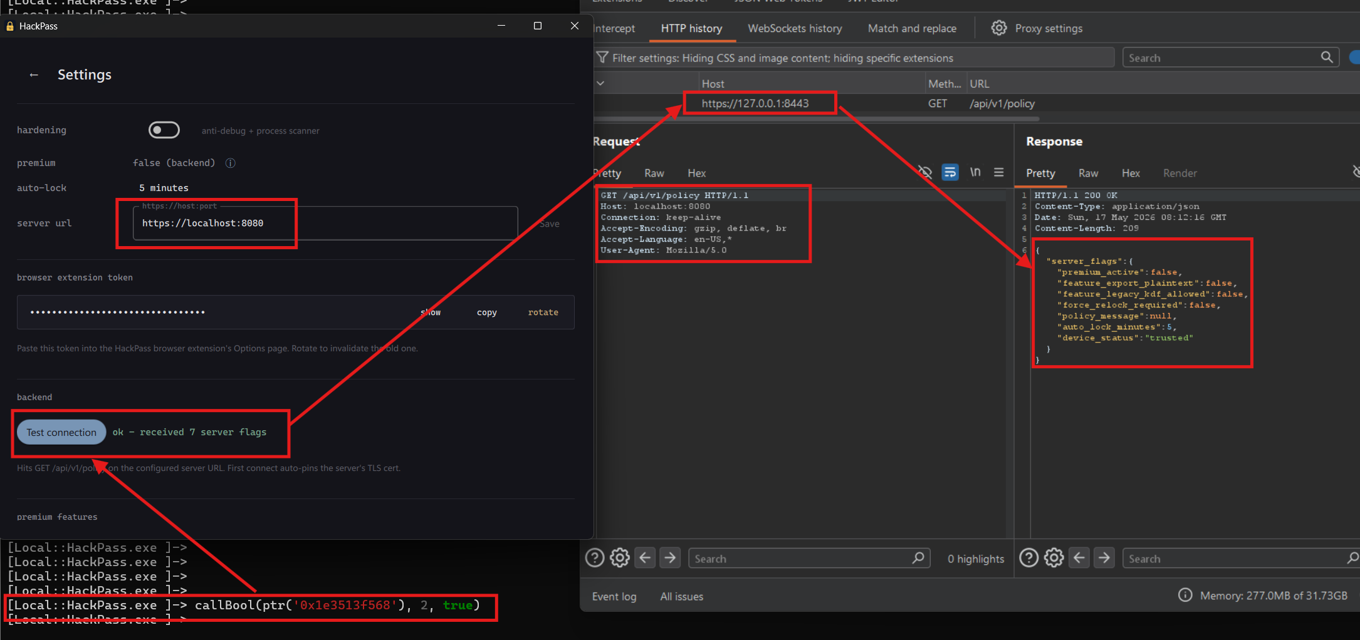Click the magnifier icon in history search
The image size is (1360, 640).
click(x=1327, y=57)
